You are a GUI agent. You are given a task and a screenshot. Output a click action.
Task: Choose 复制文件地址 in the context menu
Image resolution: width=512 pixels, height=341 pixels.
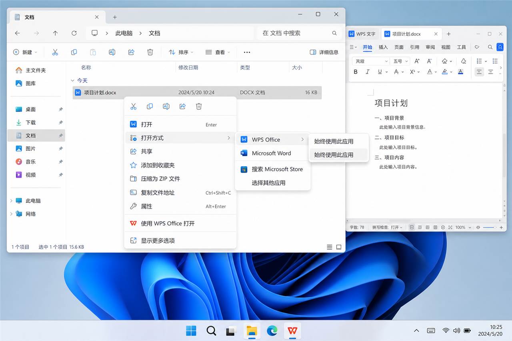pos(180,193)
